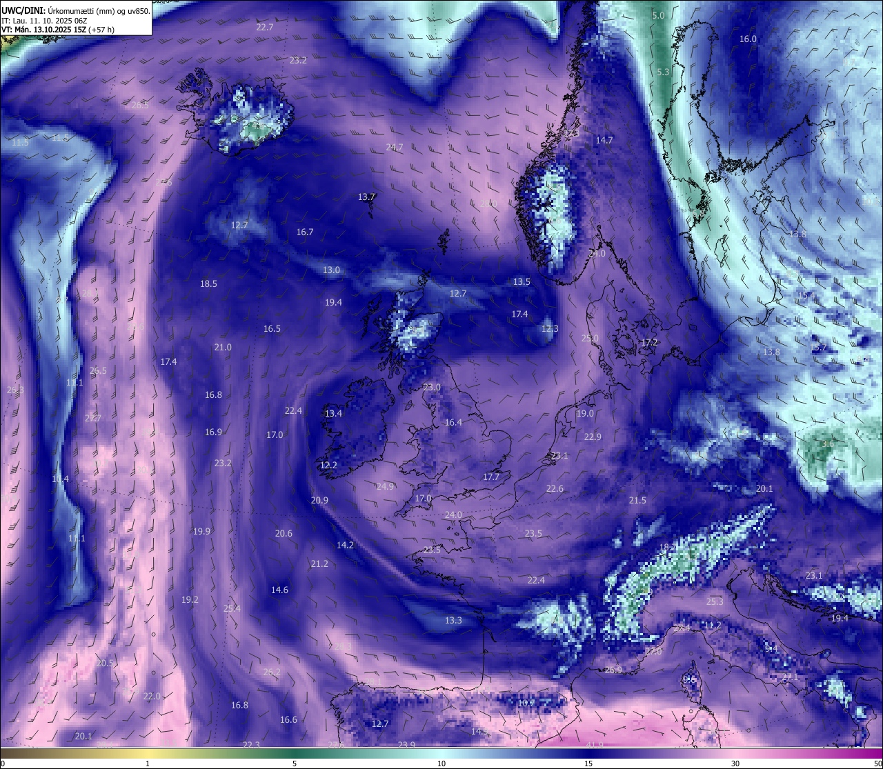Click the 5.0 value over northern Scandinavia
This screenshot has width=883, height=769.
[x=658, y=15]
